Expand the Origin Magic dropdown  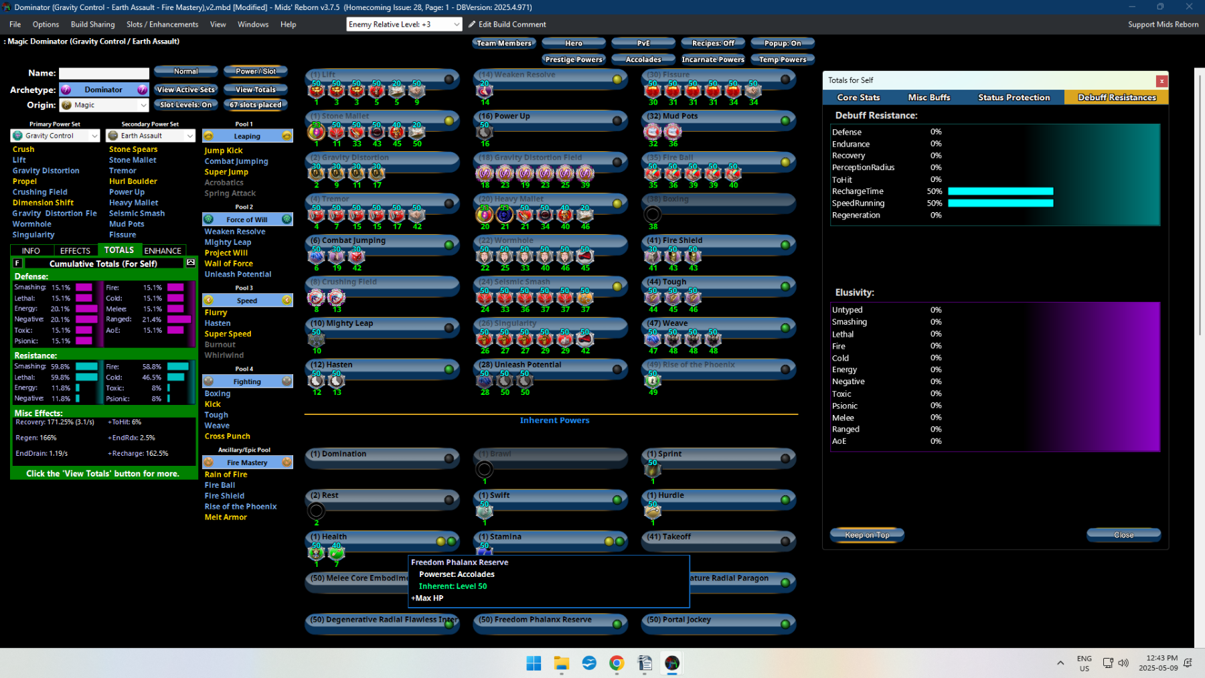104,105
